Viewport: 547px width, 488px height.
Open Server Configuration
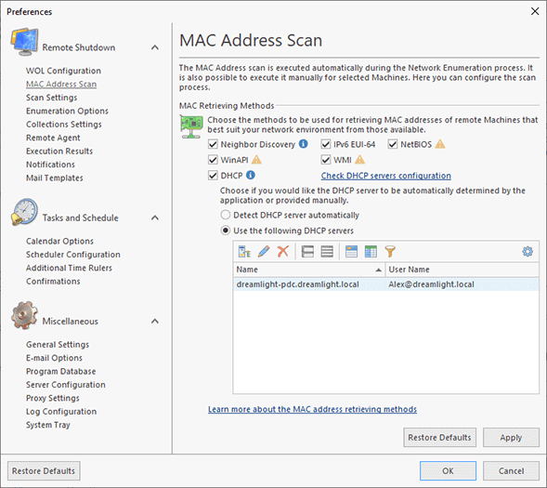(66, 385)
